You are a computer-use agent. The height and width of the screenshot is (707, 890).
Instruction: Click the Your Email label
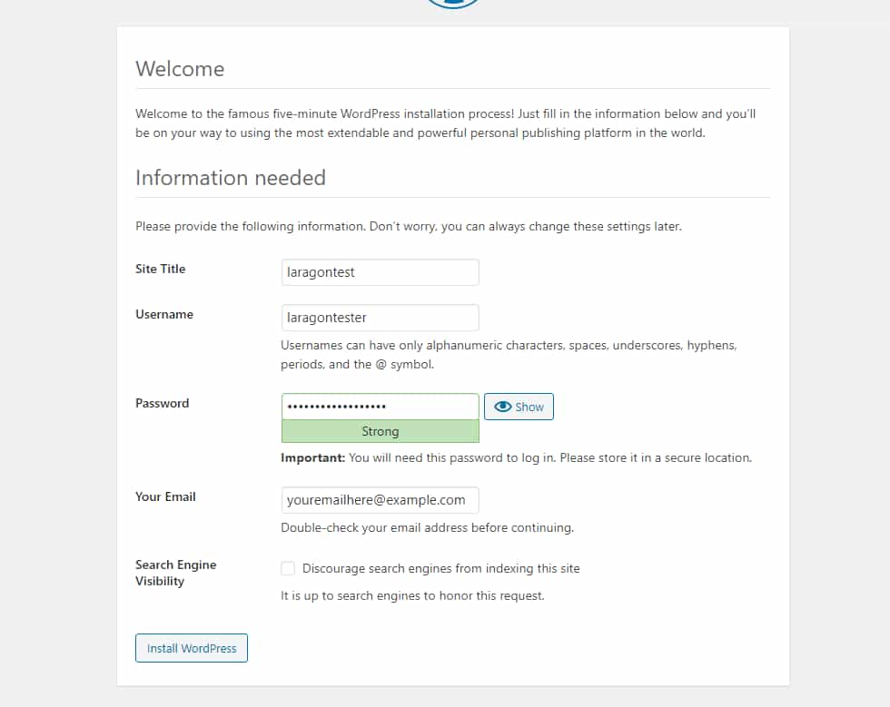click(x=165, y=496)
